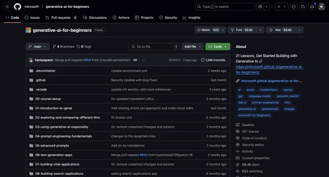The width and height of the screenshot is (329, 177).
Task: Open the 00-course-setup folder
Action: (x=48, y=99)
